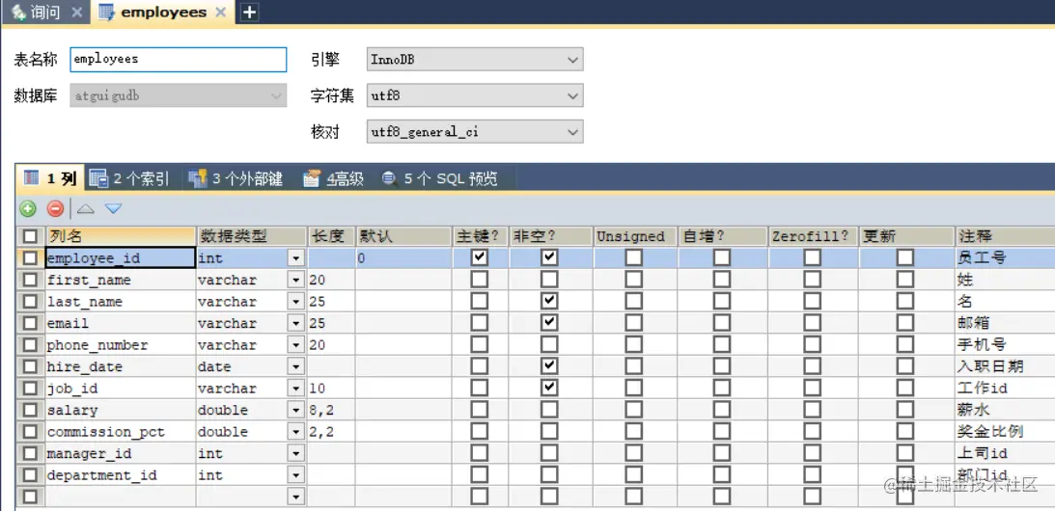Select the employee_id column name cell

[121, 258]
